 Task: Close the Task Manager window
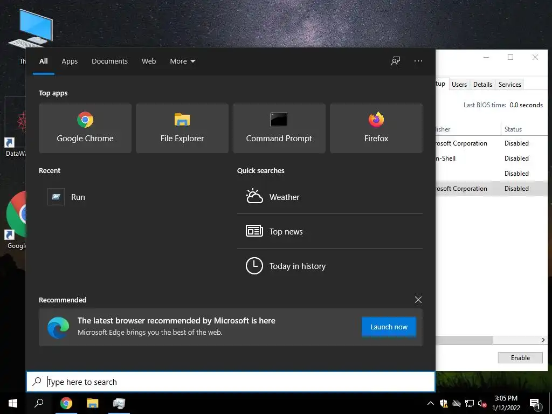coord(535,57)
